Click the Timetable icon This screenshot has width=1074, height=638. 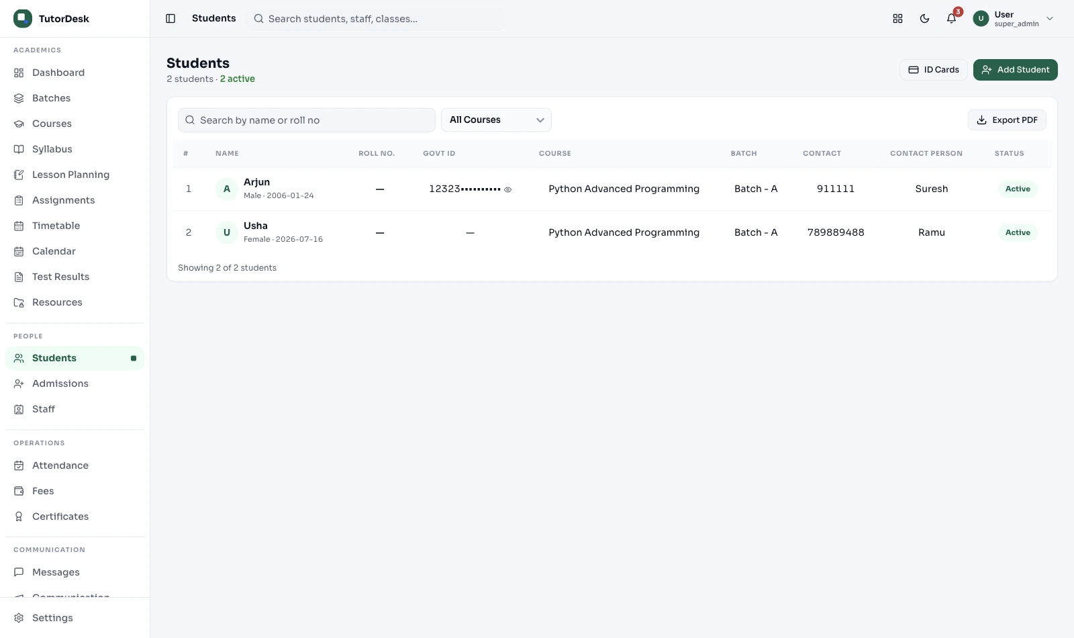[x=19, y=226]
